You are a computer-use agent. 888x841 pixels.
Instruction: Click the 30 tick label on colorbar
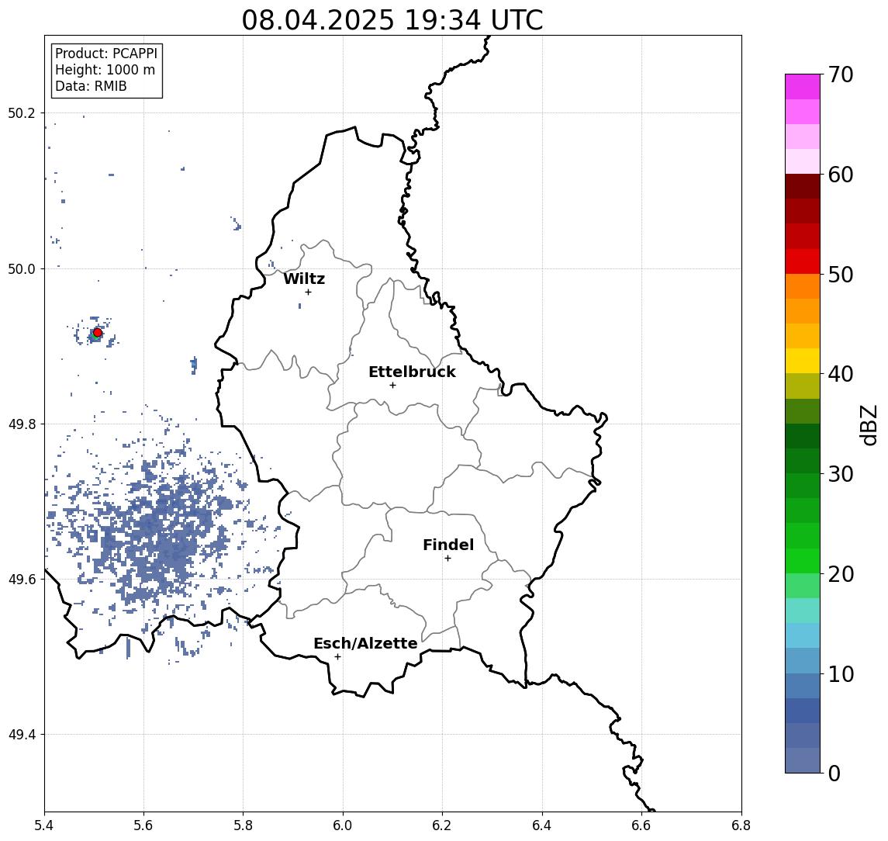click(x=841, y=474)
